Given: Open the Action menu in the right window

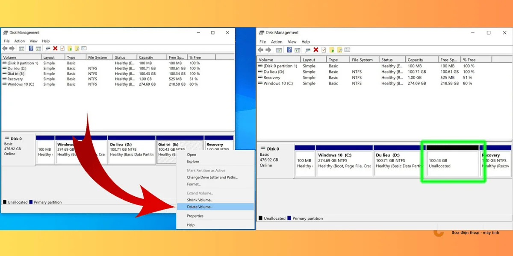Looking at the screenshot, I should 277,42.
